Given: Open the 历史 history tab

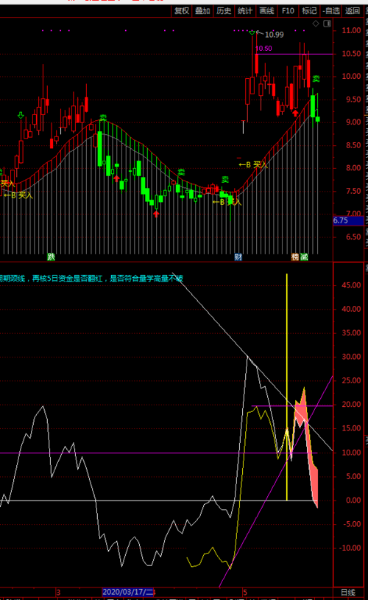Looking at the screenshot, I should pyautogui.click(x=224, y=11).
